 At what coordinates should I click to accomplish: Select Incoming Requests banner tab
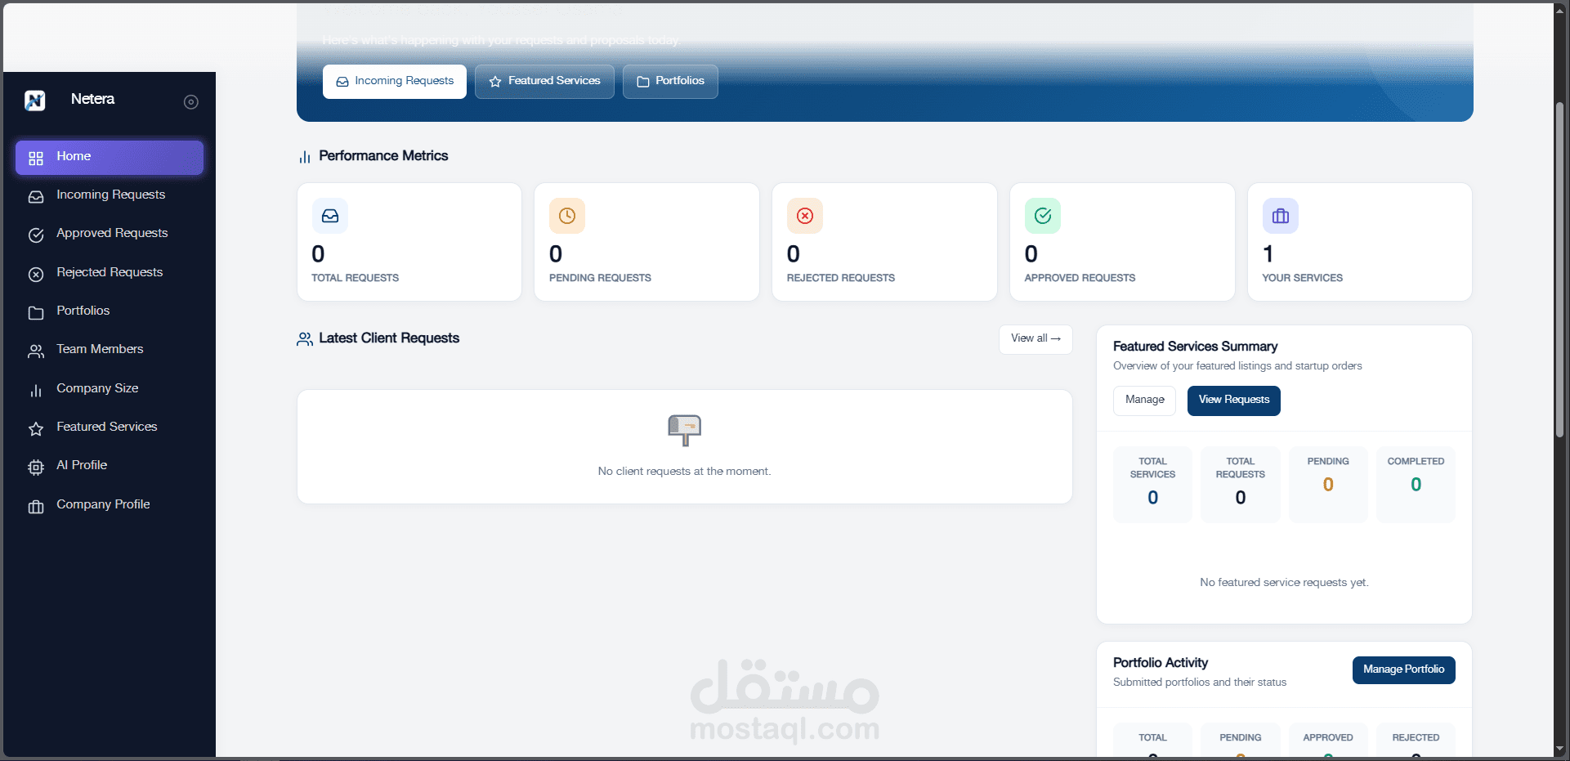[x=395, y=82]
